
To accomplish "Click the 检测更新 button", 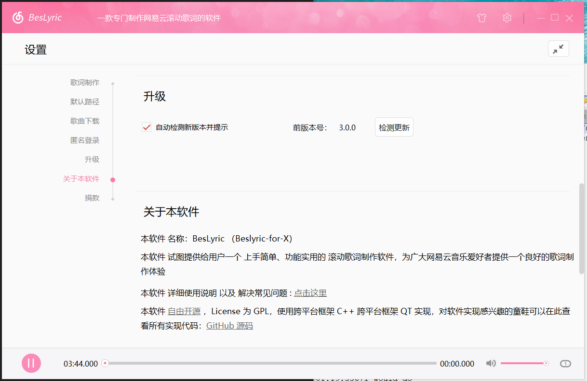I will 394,127.
